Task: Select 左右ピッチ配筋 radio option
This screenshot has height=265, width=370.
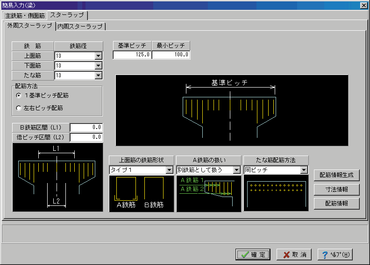Action: 19,108
